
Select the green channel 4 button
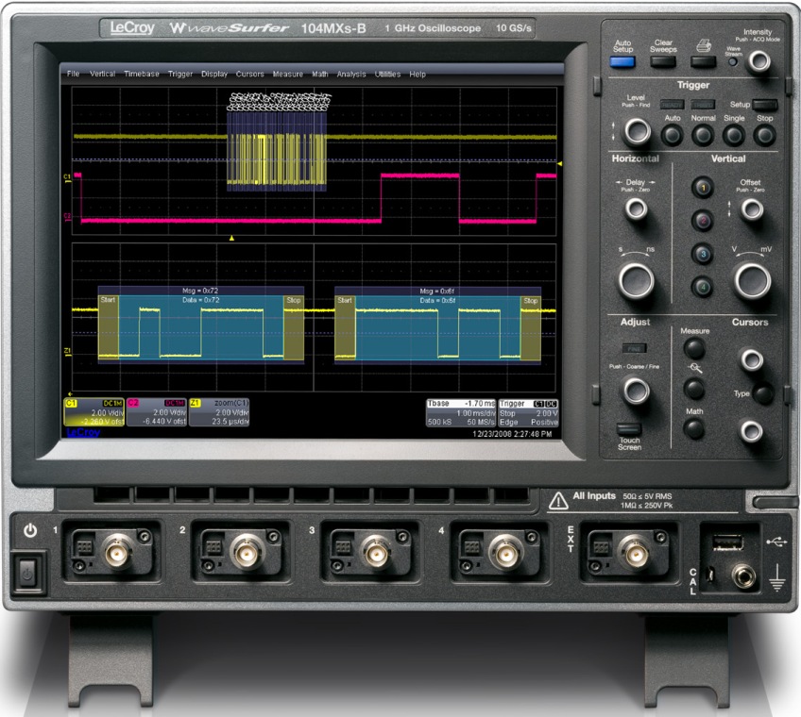(x=701, y=287)
